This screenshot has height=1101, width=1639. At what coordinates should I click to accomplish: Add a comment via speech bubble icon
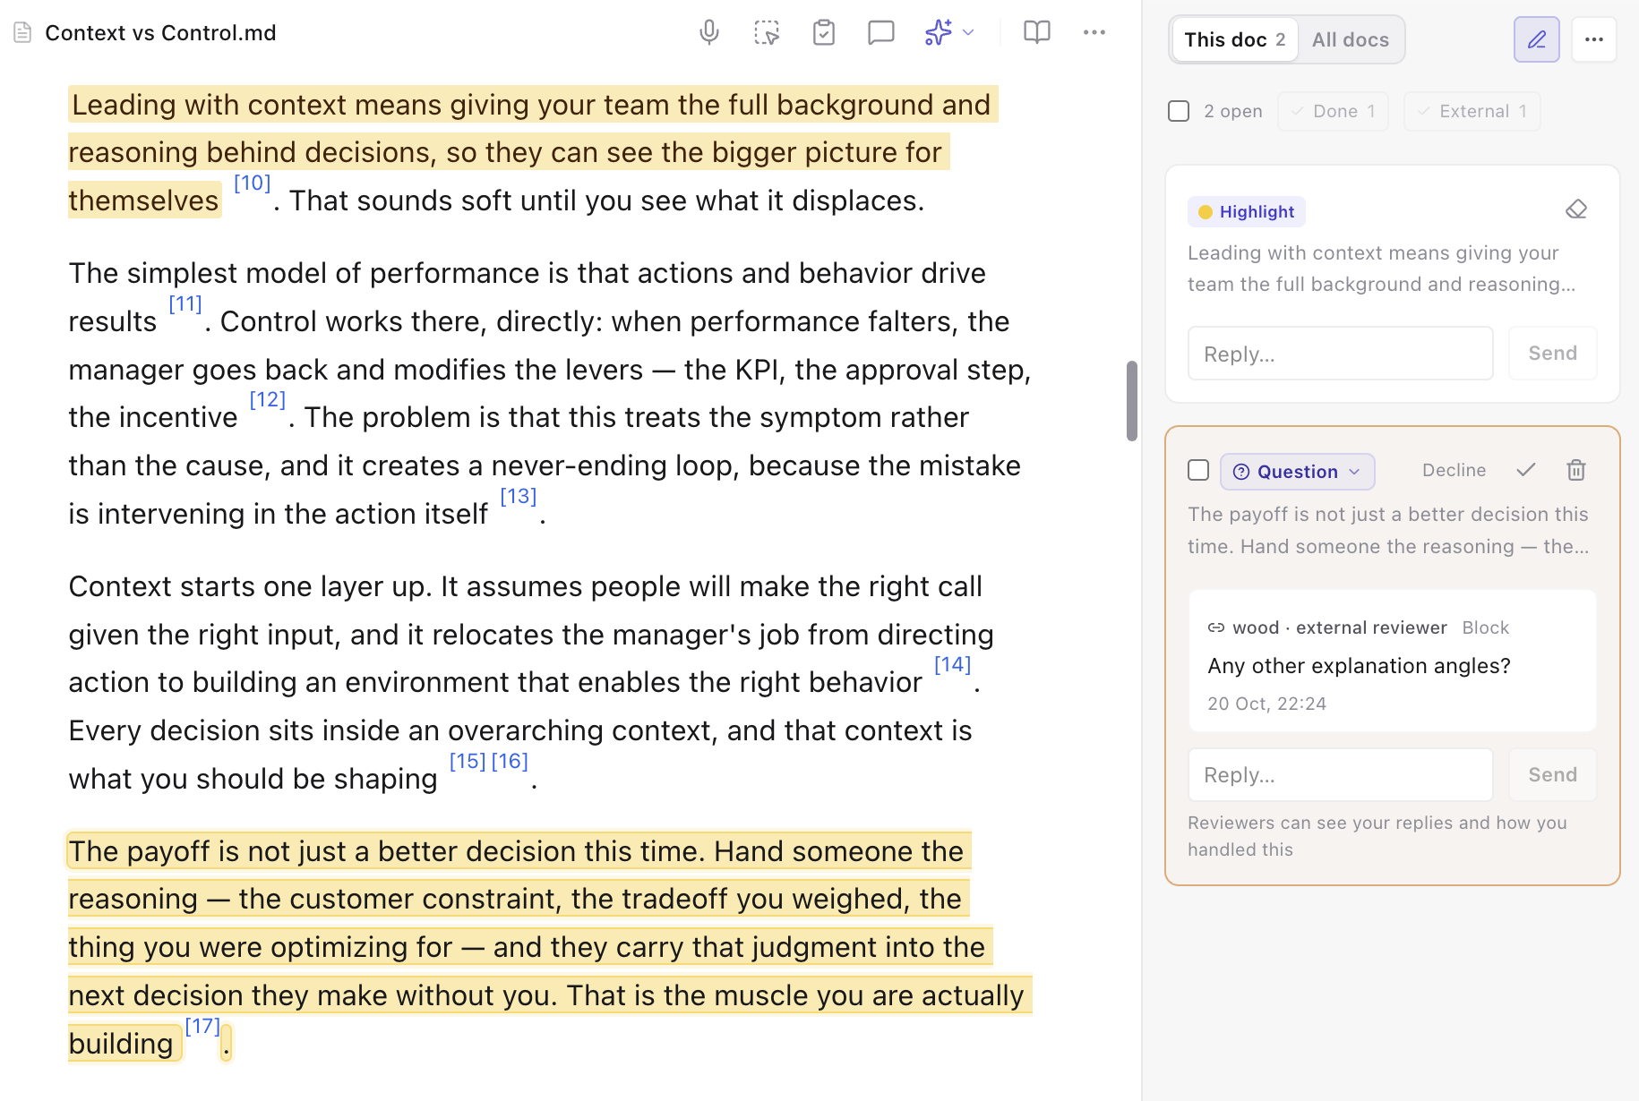(881, 33)
